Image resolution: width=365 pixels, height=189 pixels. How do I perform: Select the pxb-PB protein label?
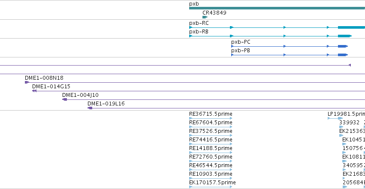241,51
